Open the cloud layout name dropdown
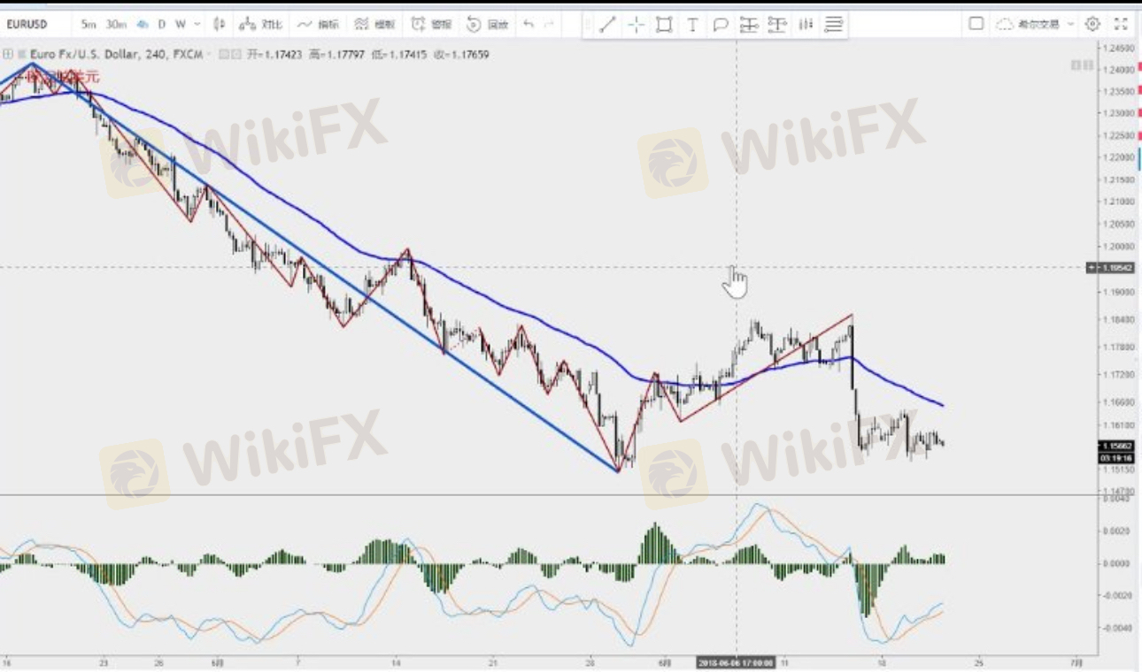Image resolution: width=1142 pixels, height=672 pixels. [1036, 24]
